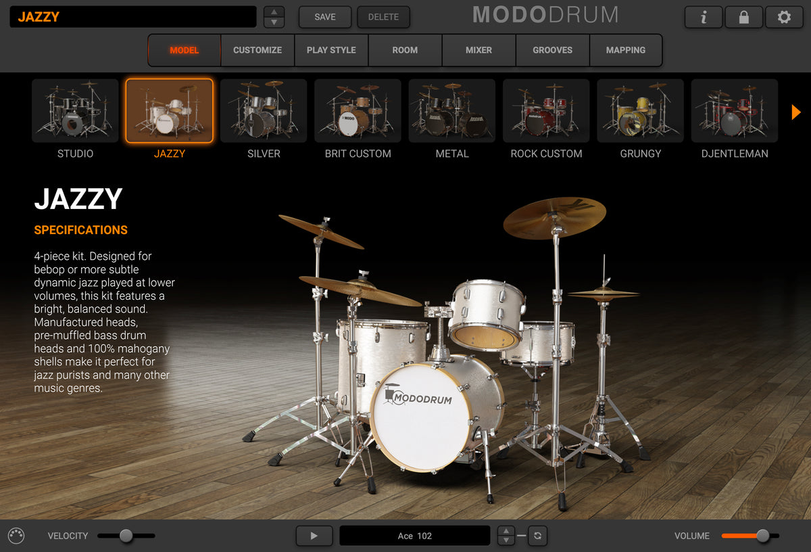
Task: Toggle groove loop sync icon
Action: coord(537,536)
